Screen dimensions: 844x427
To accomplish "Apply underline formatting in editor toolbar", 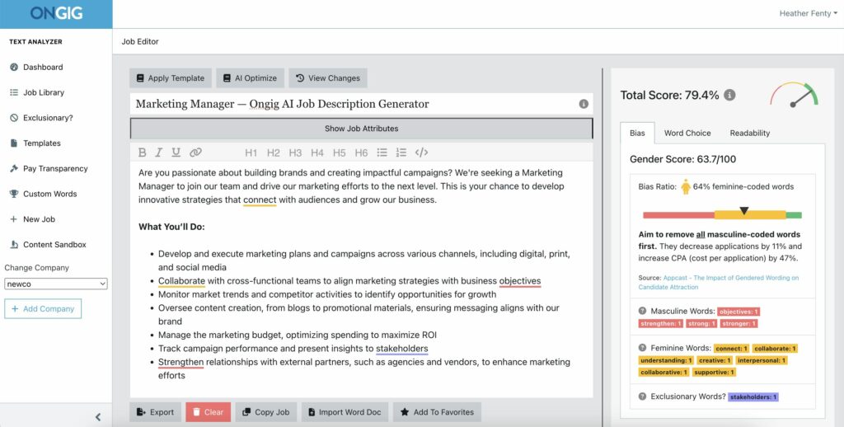I will (176, 152).
